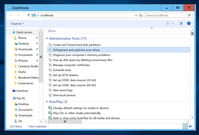Switch to large thumbnails view in status bar
Viewport: 199px width, 135px height.
coord(191,126)
